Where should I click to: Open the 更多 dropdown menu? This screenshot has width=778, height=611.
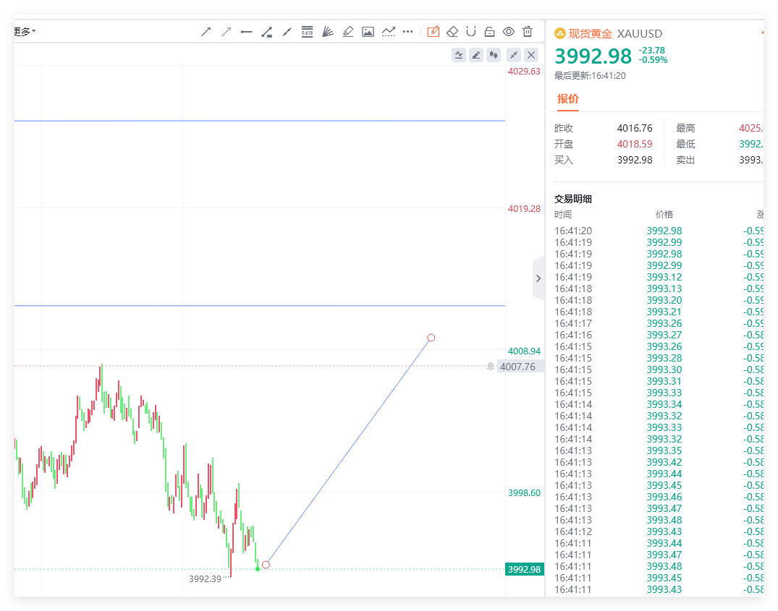pyautogui.click(x=25, y=32)
